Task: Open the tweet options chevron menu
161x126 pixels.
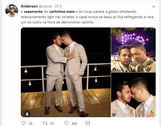Action: (154, 7)
